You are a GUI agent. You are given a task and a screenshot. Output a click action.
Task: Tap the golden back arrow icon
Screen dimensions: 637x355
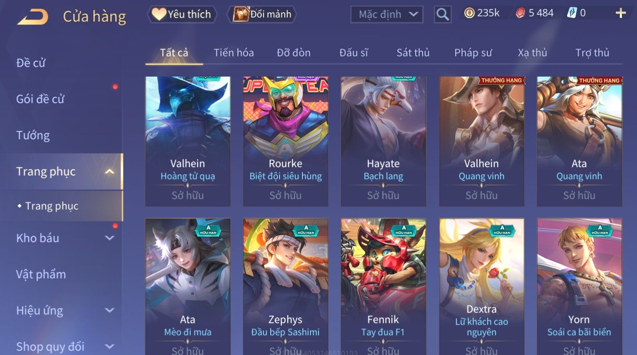click(33, 17)
